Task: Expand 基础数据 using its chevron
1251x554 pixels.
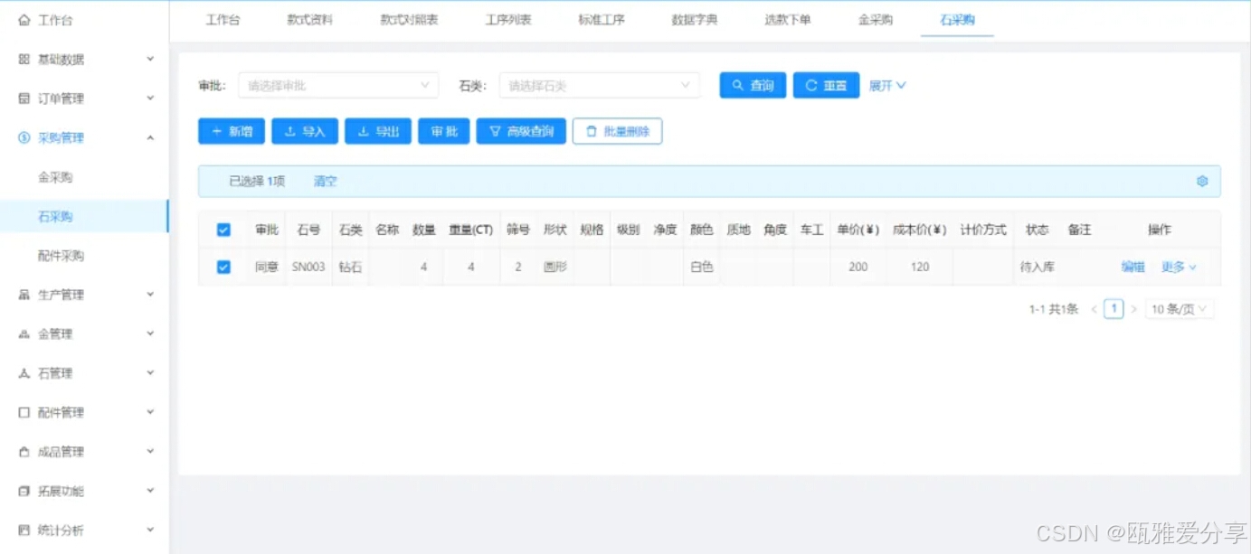Action: pyautogui.click(x=150, y=59)
